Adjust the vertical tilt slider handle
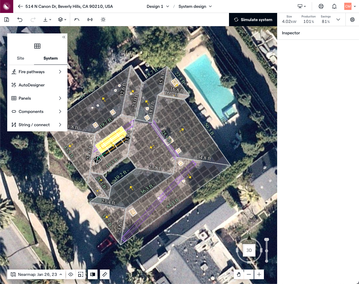 click(x=266, y=240)
